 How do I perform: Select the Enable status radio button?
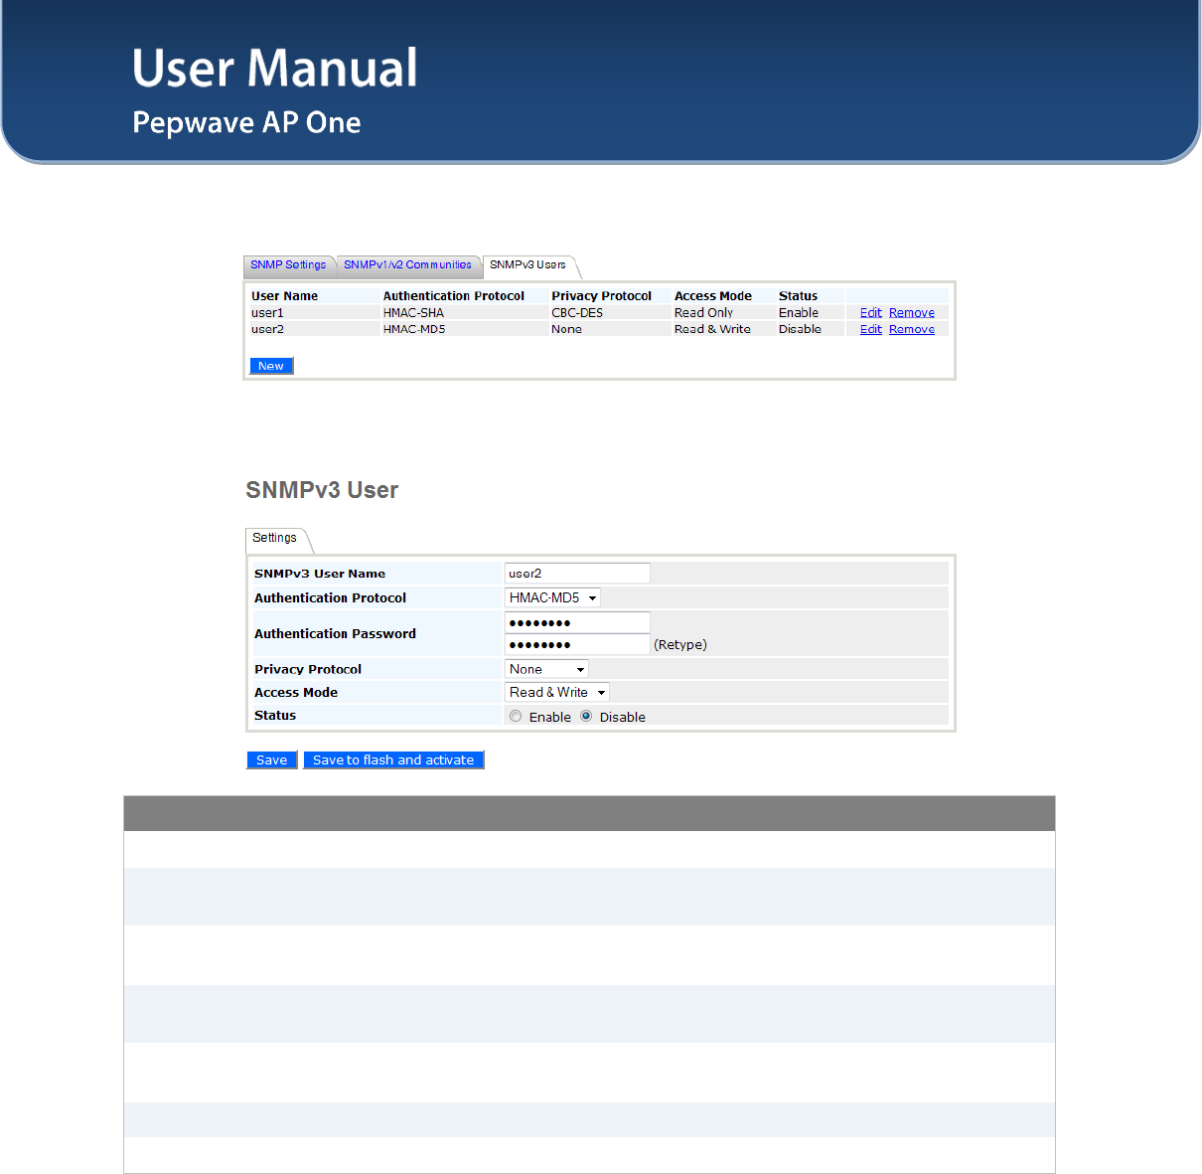coord(516,716)
